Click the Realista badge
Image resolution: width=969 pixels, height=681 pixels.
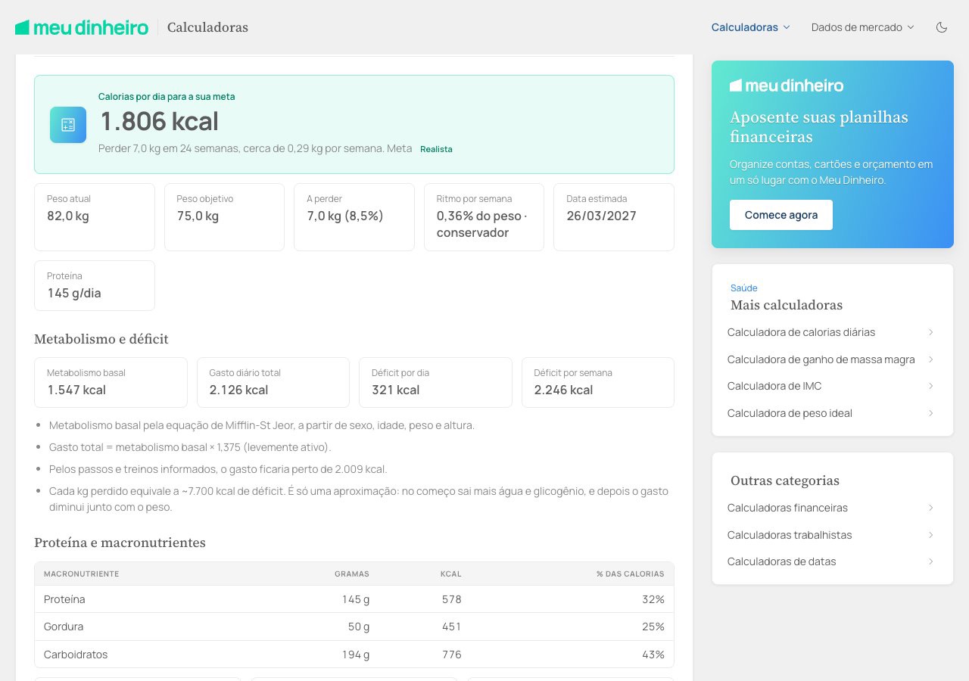436,149
